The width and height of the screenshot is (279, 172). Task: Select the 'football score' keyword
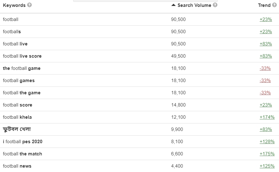tap(18, 105)
